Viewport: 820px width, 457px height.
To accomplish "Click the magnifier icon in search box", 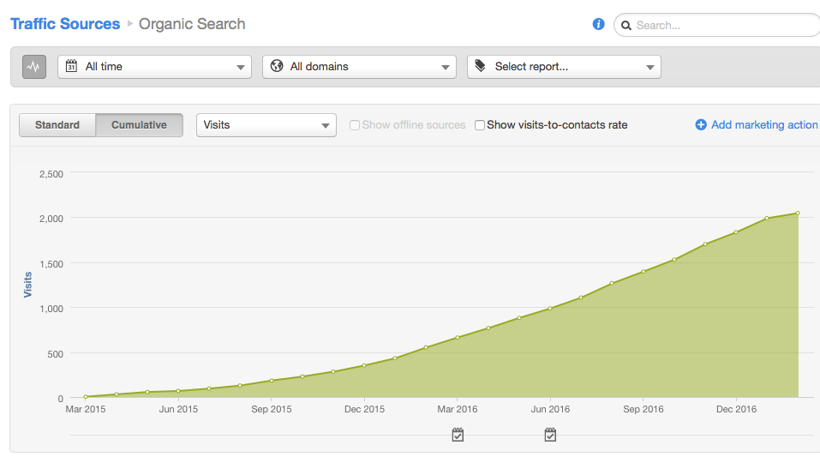I will 626,26.
